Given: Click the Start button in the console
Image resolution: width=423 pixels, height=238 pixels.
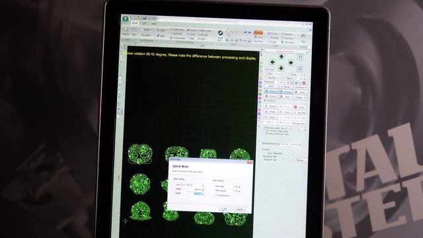Looking at the screenshot, I should tap(271, 106).
